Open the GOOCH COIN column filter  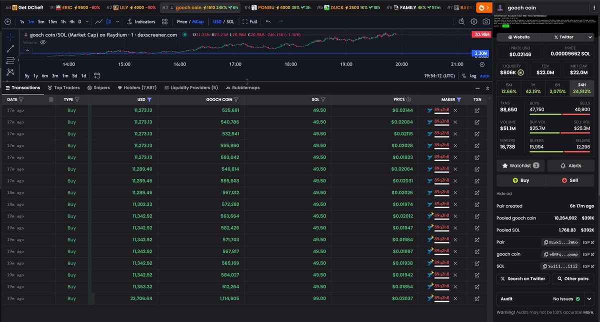[237, 99]
